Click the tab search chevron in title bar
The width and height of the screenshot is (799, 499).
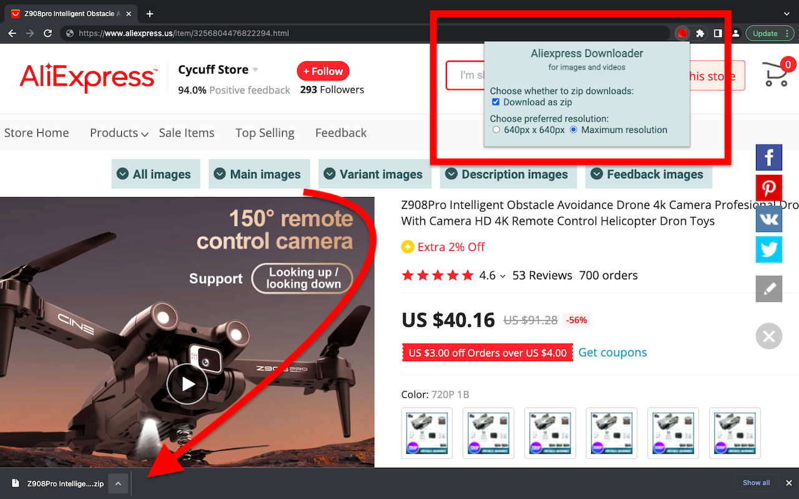787,13
